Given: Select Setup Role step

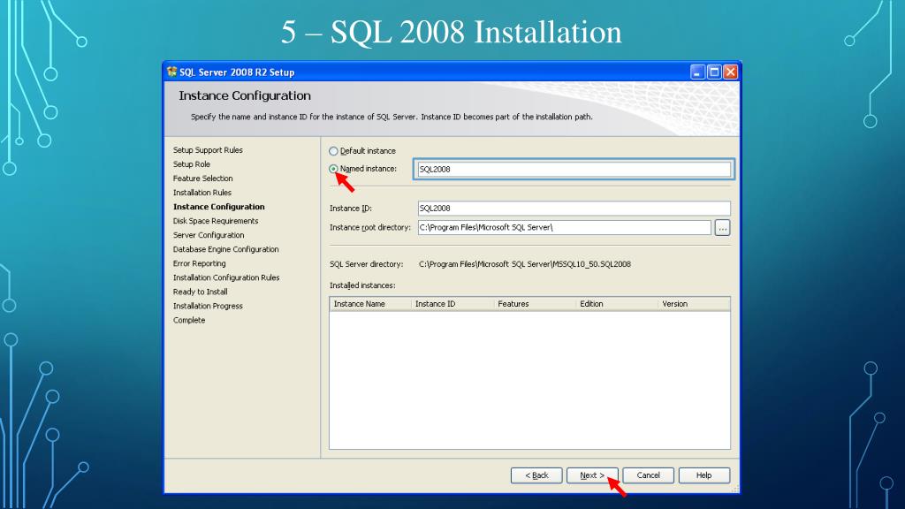Looking at the screenshot, I should [192, 164].
